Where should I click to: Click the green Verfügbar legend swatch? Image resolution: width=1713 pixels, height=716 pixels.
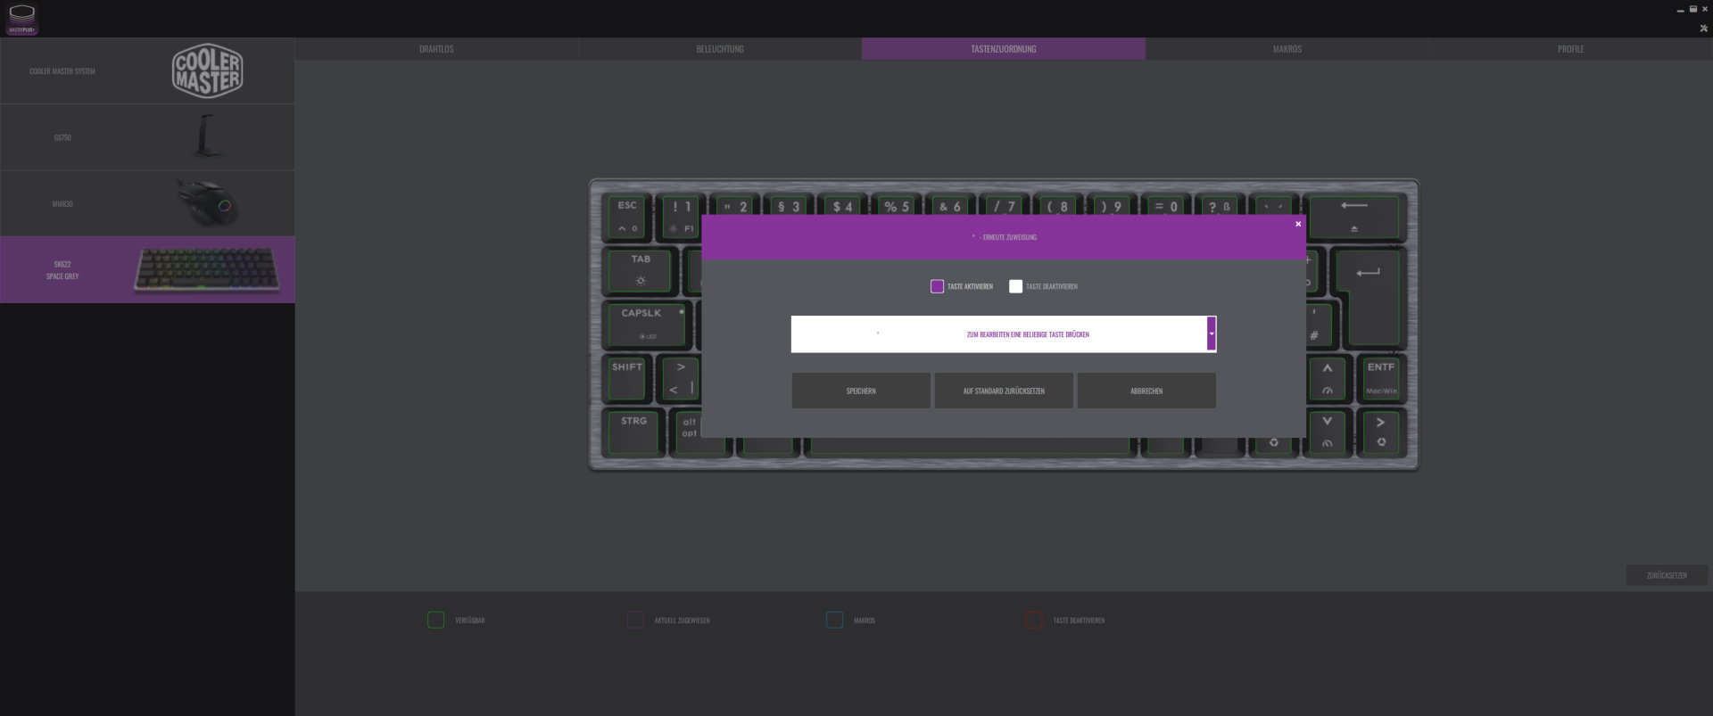click(435, 620)
